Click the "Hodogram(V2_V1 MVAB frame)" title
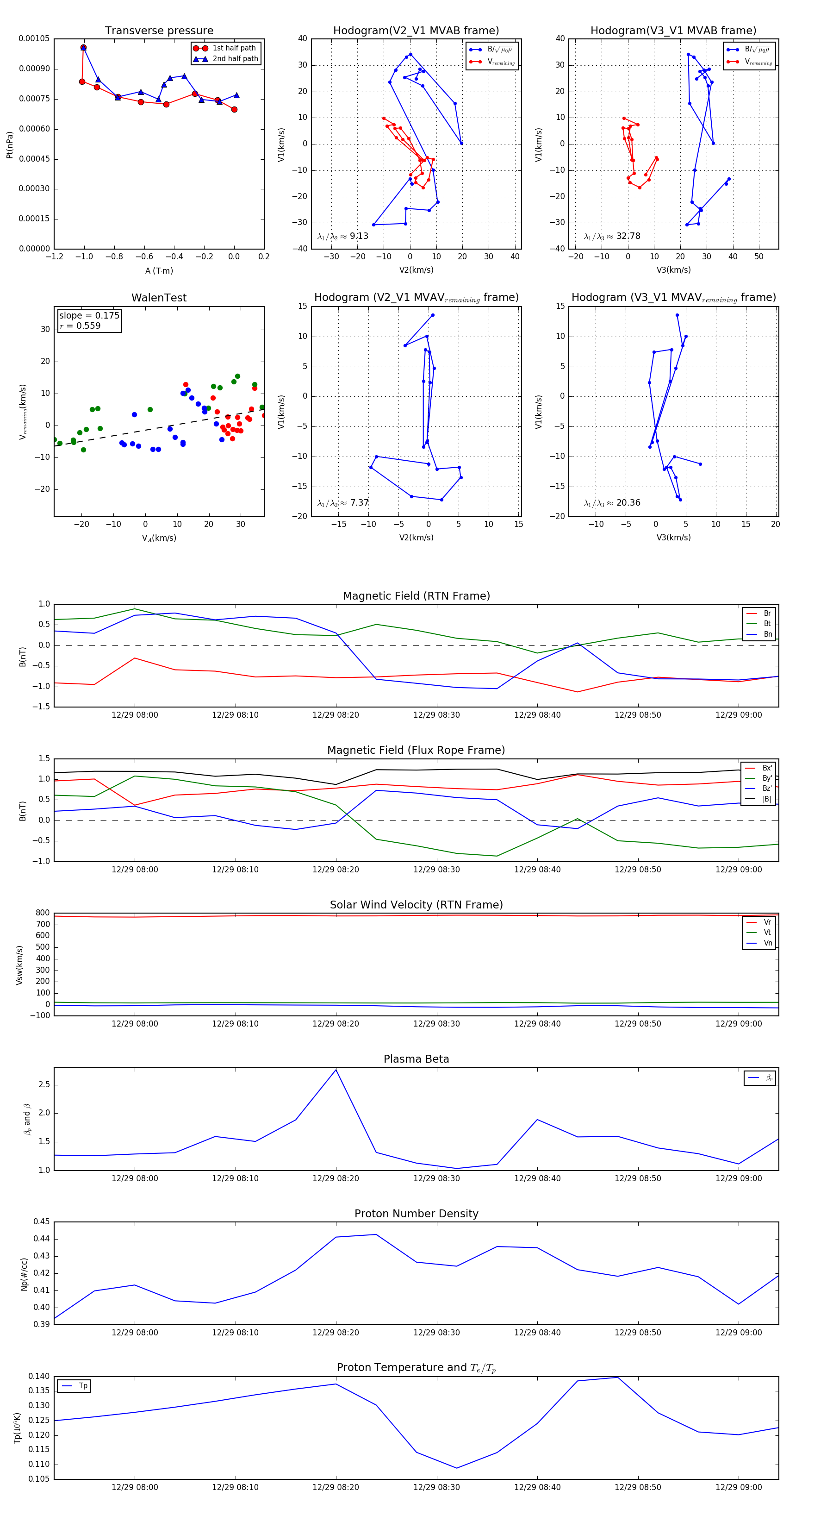The width and height of the screenshot is (833, 1528). 416,31
